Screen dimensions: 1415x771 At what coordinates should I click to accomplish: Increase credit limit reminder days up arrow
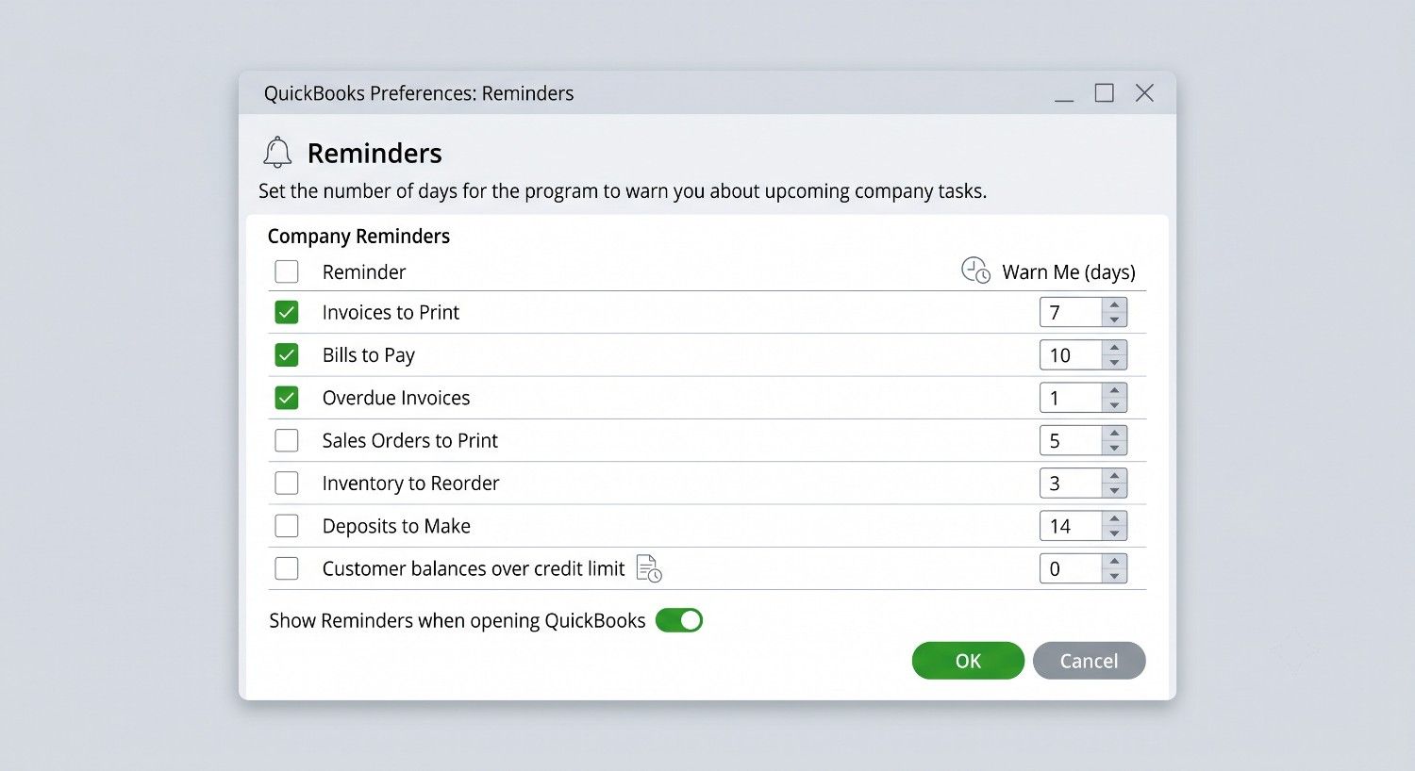click(x=1114, y=562)
